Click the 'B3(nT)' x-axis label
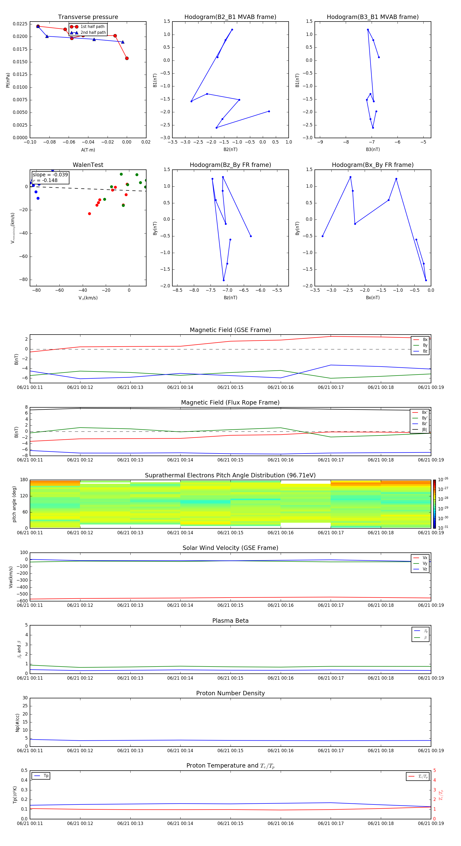This screenshot has width=461, height=846. (x=373, y=149)
